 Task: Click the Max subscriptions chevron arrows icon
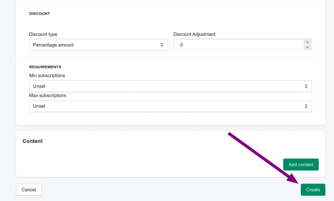click(x=306, y=106)
